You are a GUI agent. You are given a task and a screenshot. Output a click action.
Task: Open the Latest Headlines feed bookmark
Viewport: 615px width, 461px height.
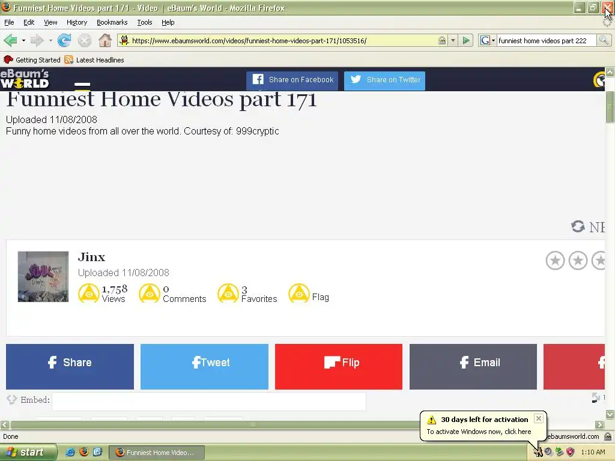click(94, 60)
